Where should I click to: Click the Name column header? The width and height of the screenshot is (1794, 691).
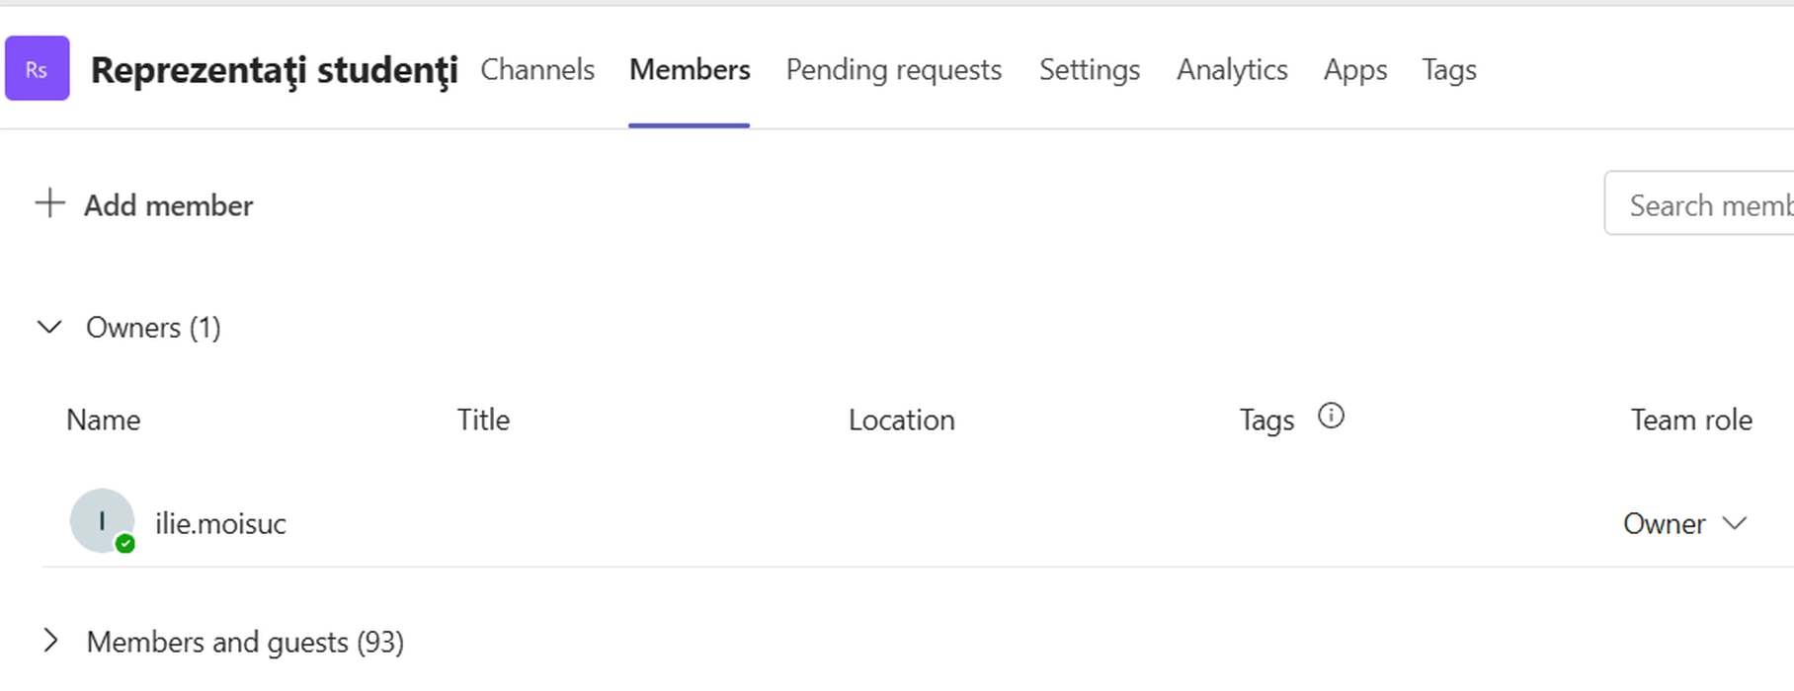[x=104, y=420]
